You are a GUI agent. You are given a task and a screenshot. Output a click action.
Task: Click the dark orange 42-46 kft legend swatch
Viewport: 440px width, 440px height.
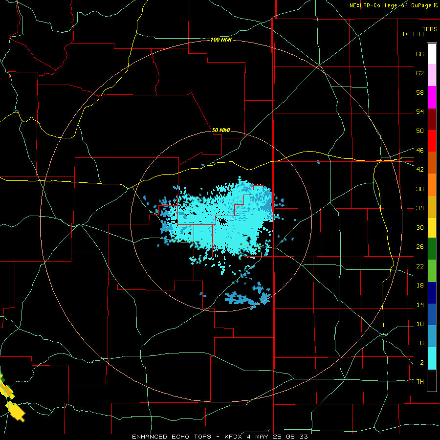(432, 163)
